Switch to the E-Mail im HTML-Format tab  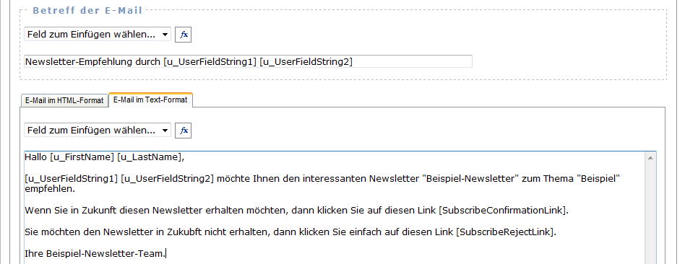64,100
